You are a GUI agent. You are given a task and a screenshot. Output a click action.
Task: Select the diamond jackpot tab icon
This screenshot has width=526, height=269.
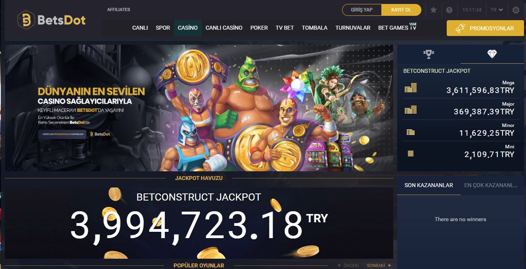tap(492, 54)
